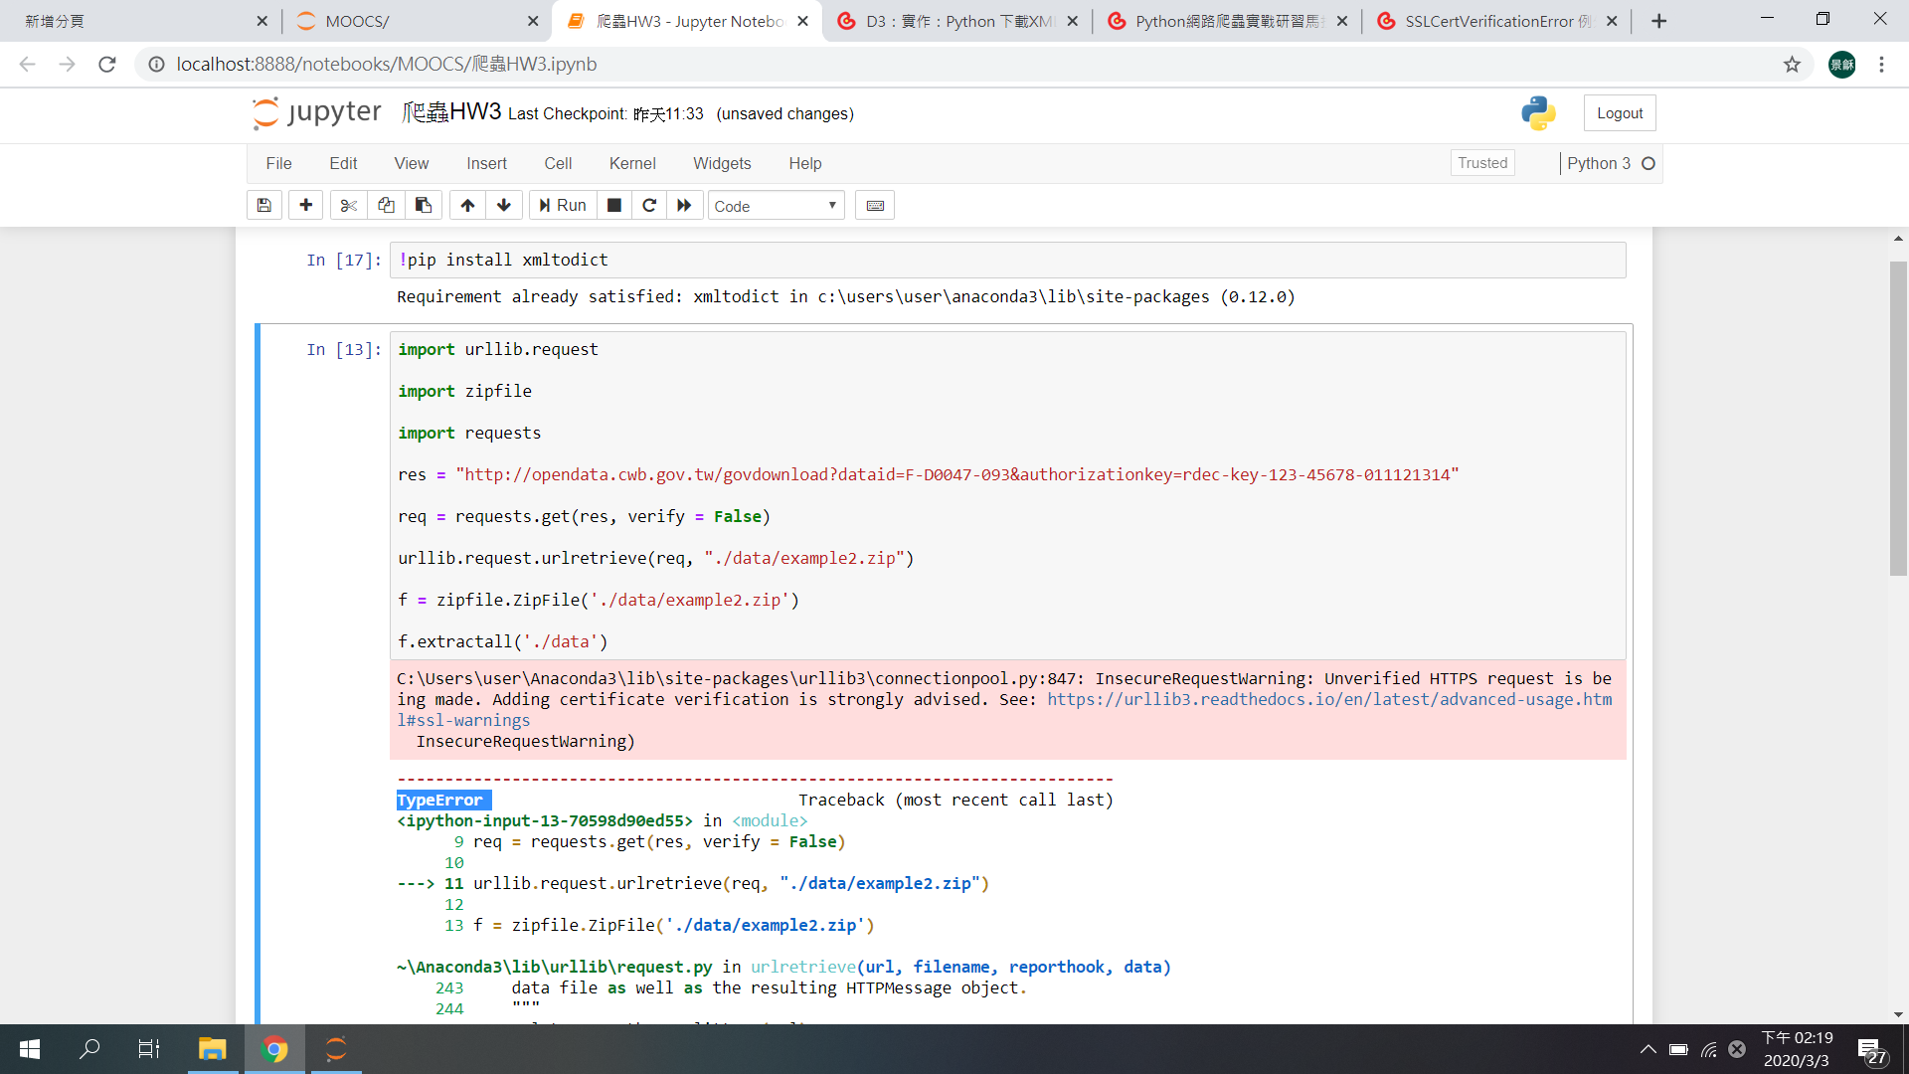
Task: Restart the kernel icon
Action: tap(649, 206)
